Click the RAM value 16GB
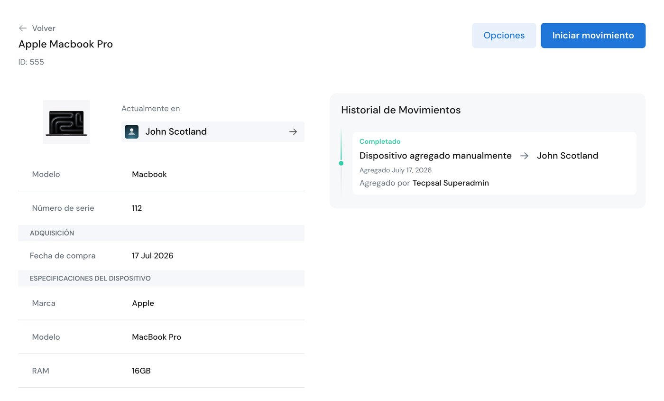Screen dimensions: 664x401 tap(141, 371)
